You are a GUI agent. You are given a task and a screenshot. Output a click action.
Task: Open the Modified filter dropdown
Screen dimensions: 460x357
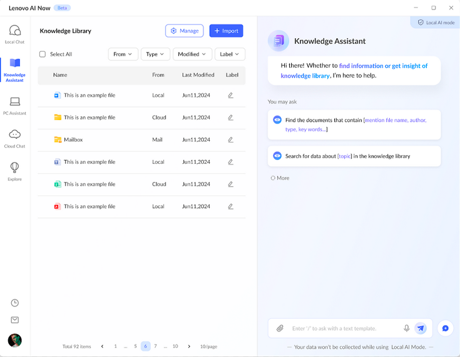point(192,54)
